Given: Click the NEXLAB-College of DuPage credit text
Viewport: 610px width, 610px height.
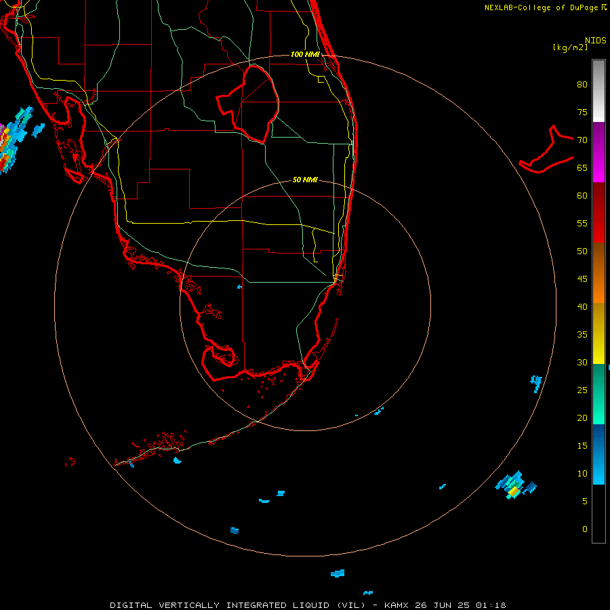Looking at the screenshot, I should [545, 7].
